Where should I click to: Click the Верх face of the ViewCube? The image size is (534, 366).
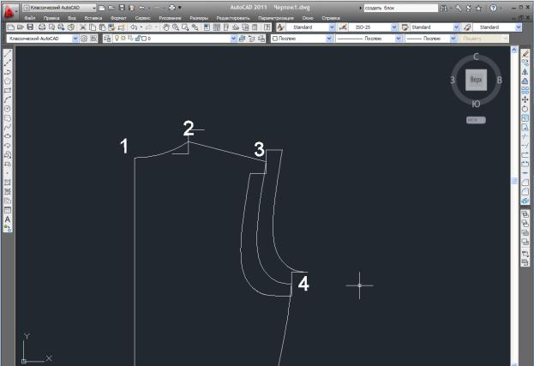[x=476, y=80]
